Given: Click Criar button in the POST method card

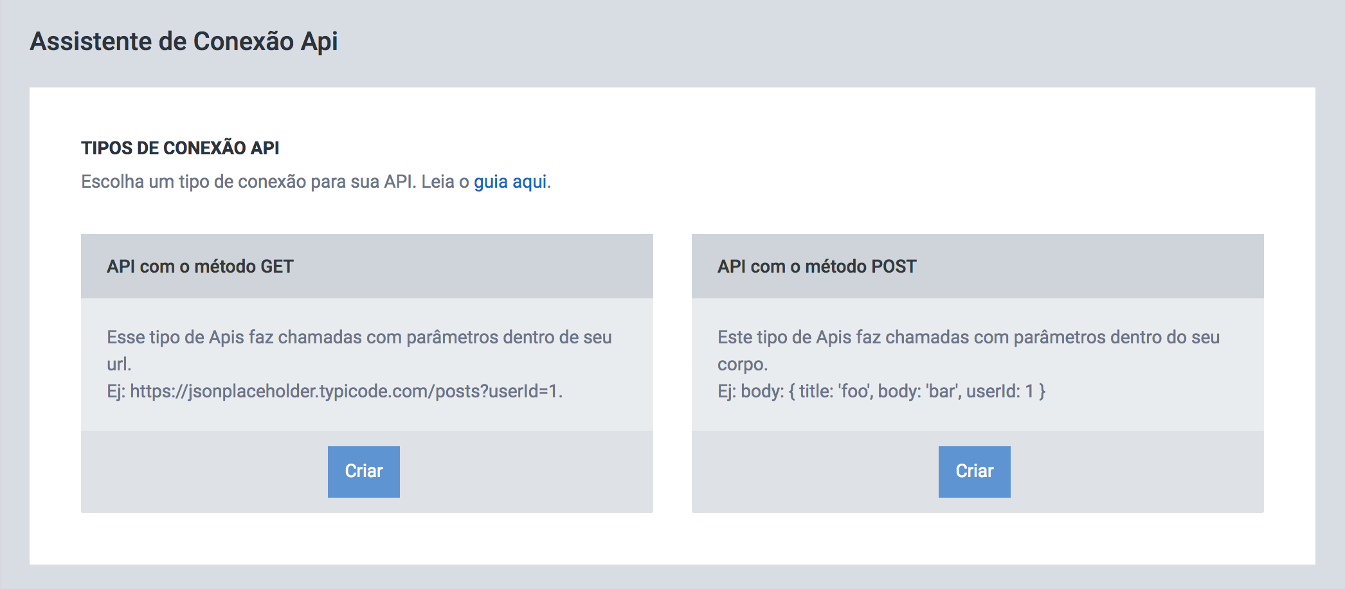Looking at the screenshot, I should tap(975, 471).
